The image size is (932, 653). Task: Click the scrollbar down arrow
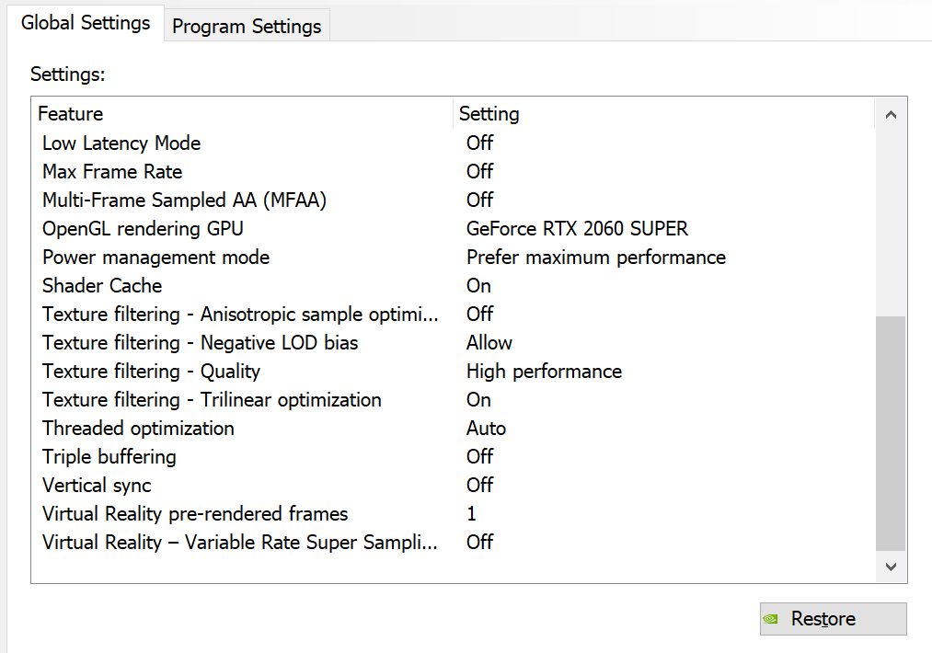point(891,567)
